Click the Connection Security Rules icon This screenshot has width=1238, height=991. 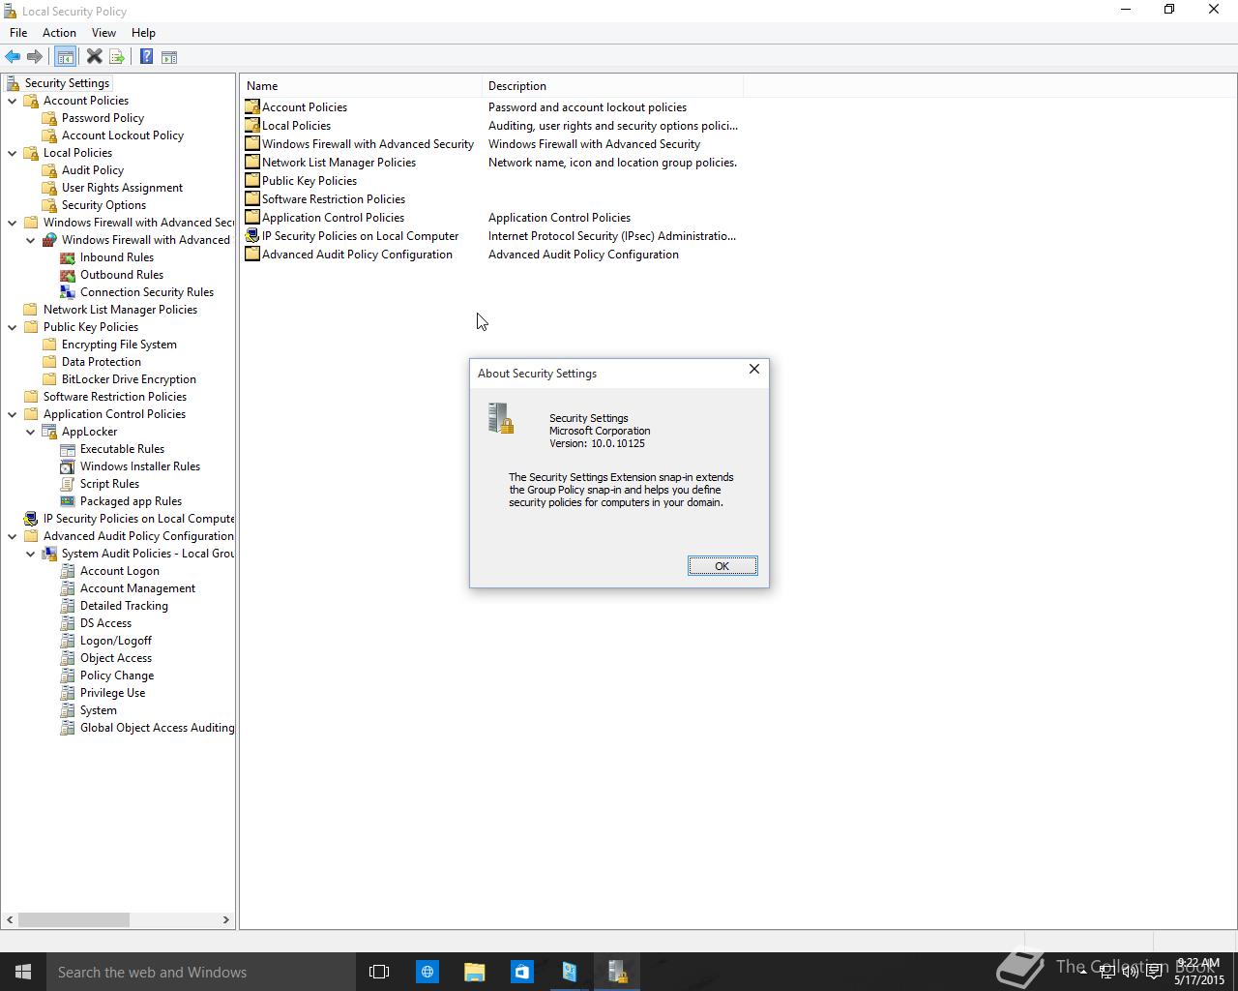point(68,292)
